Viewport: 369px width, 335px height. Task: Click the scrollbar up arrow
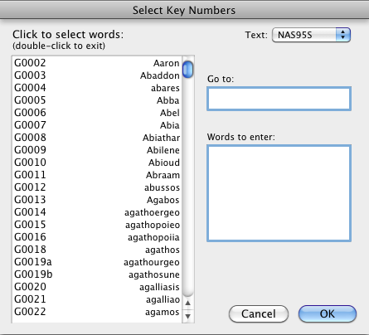click(188, 303)
